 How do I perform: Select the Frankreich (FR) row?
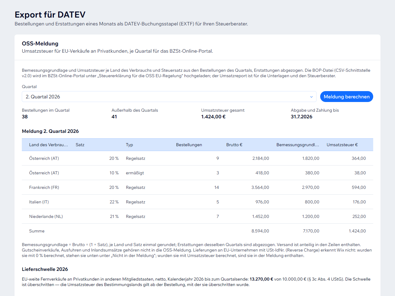[x=198, y=187]
